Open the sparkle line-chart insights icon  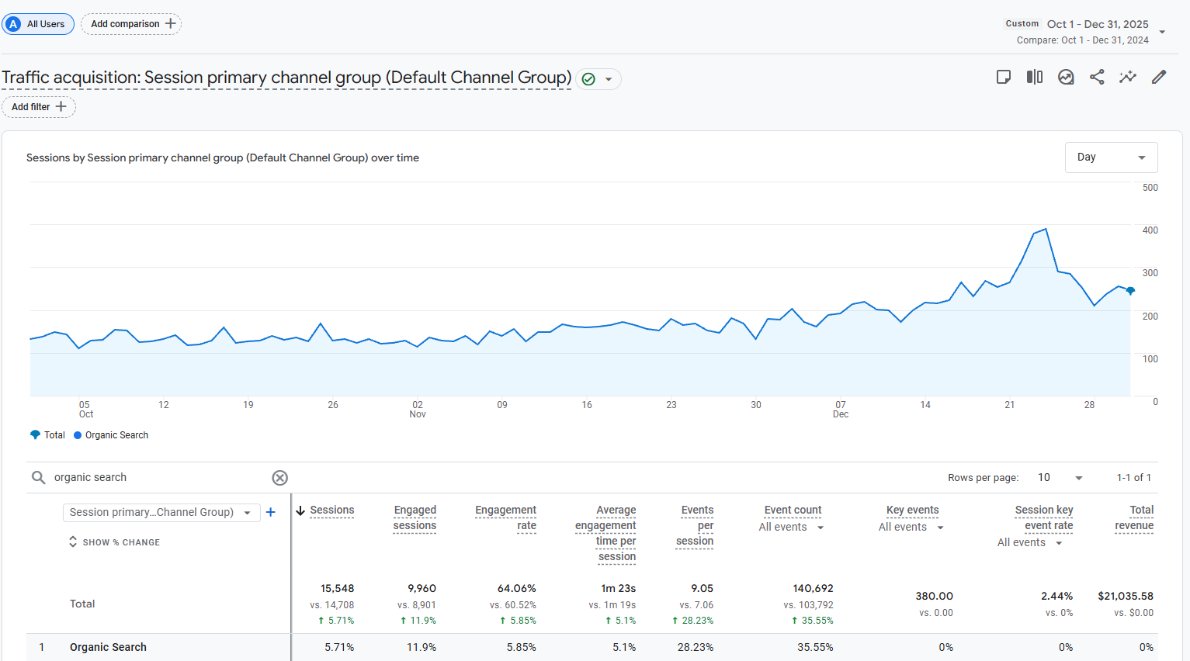pos(1127,77)
